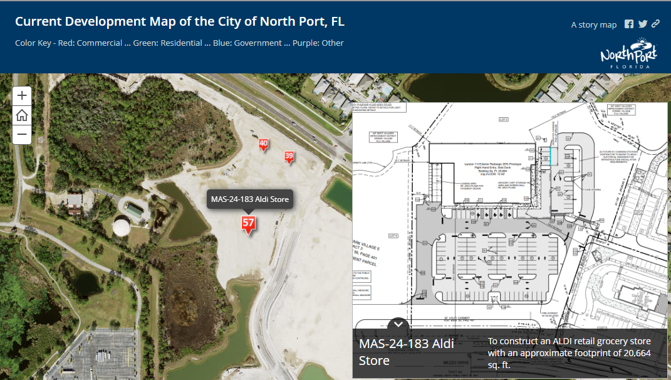671x380 pixels.
Task: Click the North Port Florida logo
Action: point(629,52)
